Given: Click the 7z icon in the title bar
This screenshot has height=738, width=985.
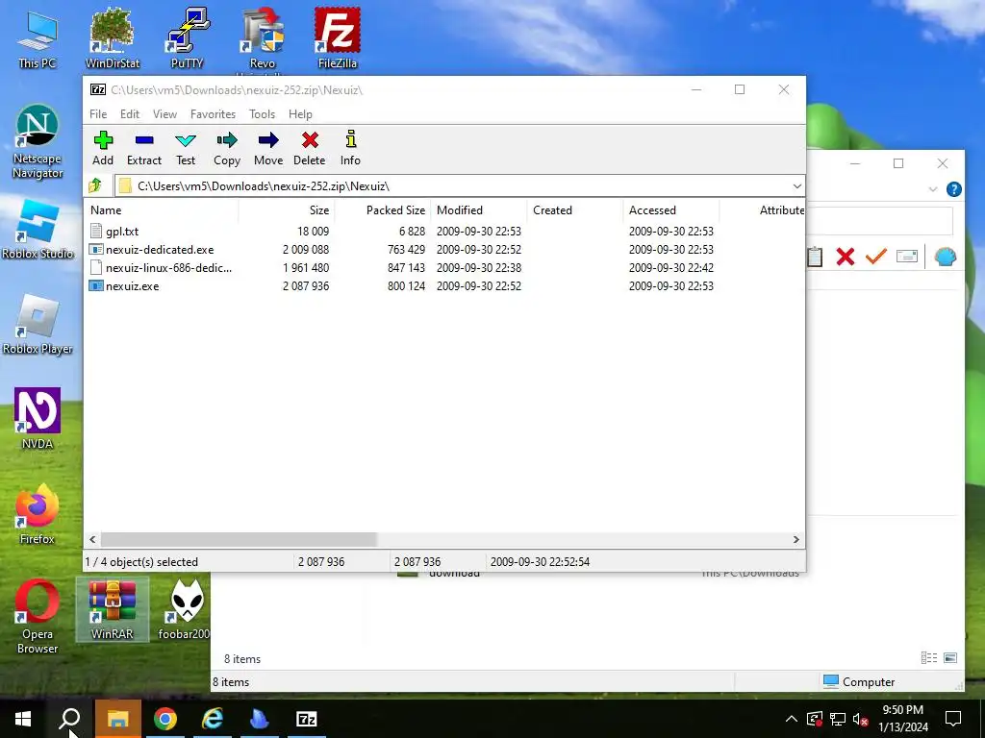Looking at the screenshot, I should [x=98, y=89].
